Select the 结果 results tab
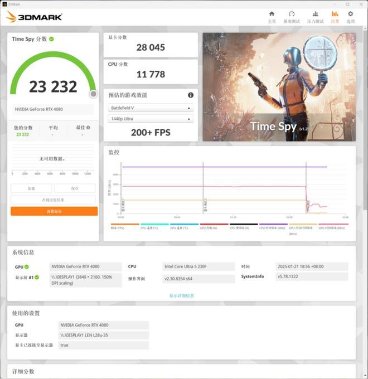This screenshot has height=379, width=368. tap(335, 17)
